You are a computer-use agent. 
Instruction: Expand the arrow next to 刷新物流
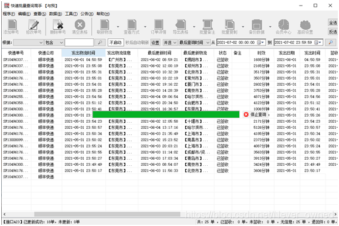pyautogui.click(x=118, y=27)
